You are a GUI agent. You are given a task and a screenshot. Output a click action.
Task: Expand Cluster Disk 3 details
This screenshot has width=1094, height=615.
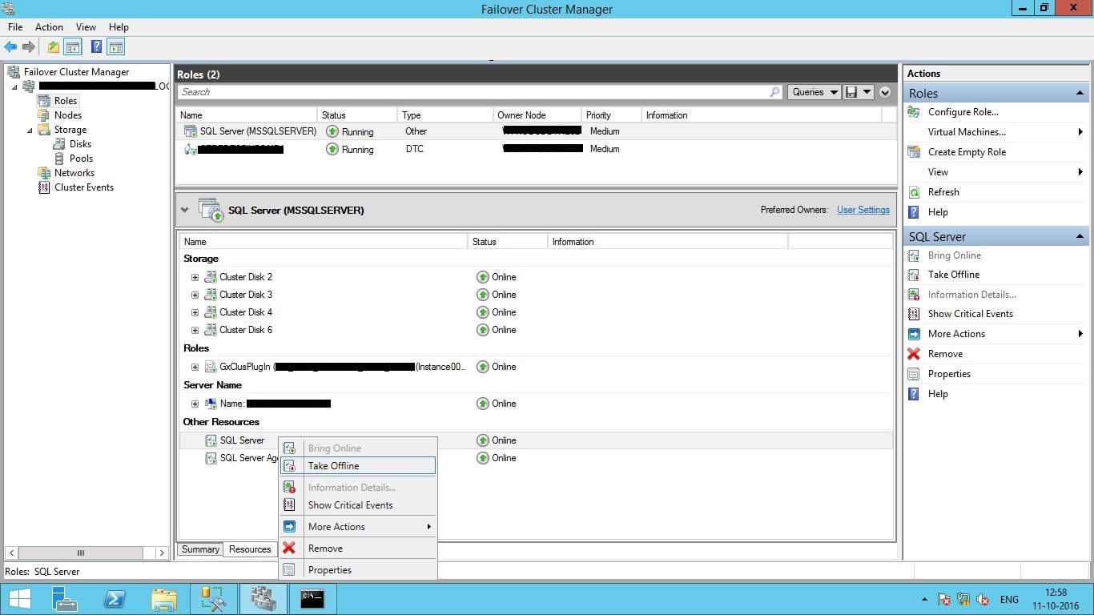(x=195, y=295)
